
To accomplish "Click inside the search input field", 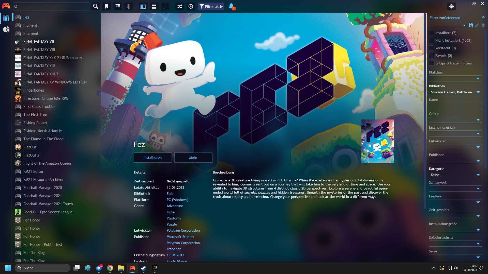I will (x=51, y=6).
